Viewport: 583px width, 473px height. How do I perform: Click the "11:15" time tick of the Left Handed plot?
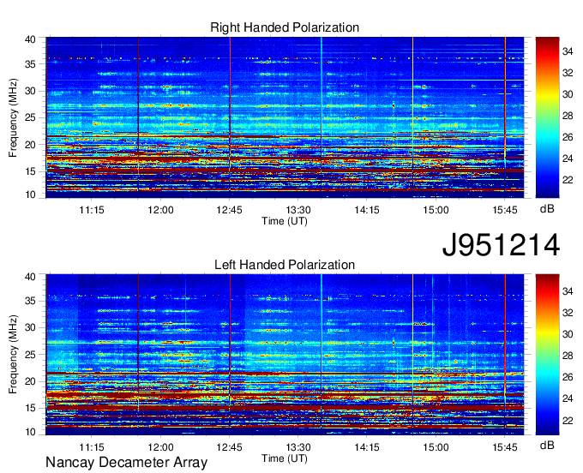coord(92,447)
